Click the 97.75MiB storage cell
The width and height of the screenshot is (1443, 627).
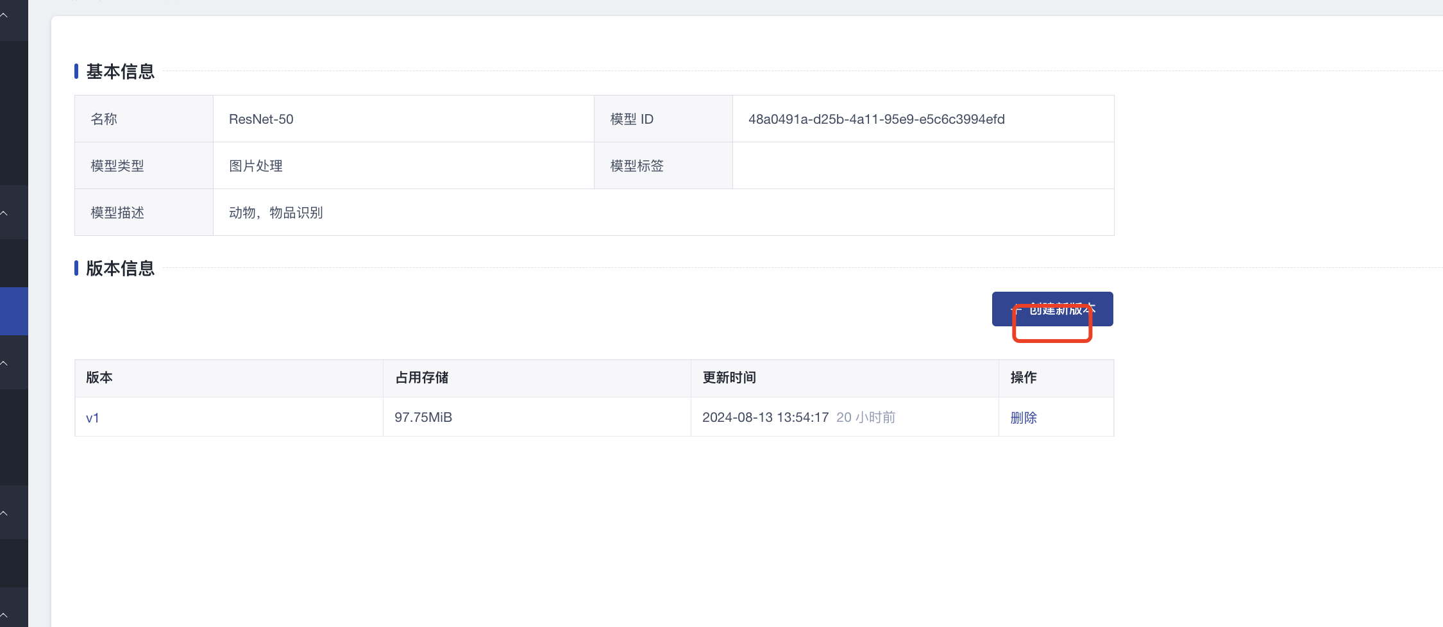pos(423,417)
